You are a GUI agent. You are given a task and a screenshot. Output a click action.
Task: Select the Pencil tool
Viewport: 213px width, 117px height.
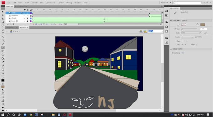3,44
